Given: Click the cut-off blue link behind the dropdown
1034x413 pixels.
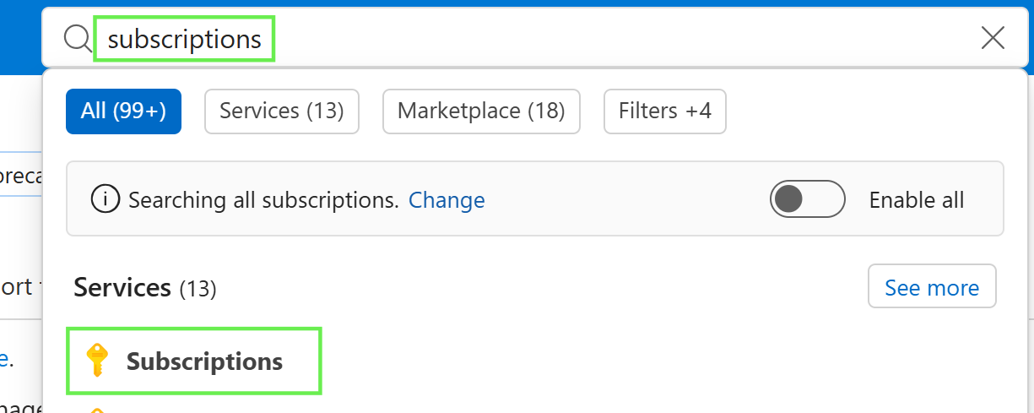Looking at the screenshot, I should (x=4, y=358).
